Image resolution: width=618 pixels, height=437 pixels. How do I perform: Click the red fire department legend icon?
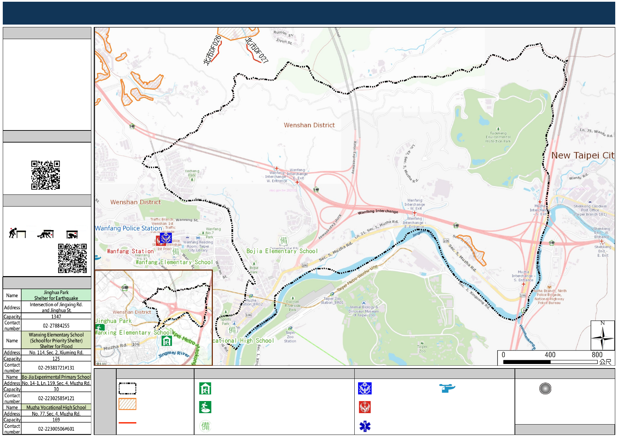coord(365,407)
